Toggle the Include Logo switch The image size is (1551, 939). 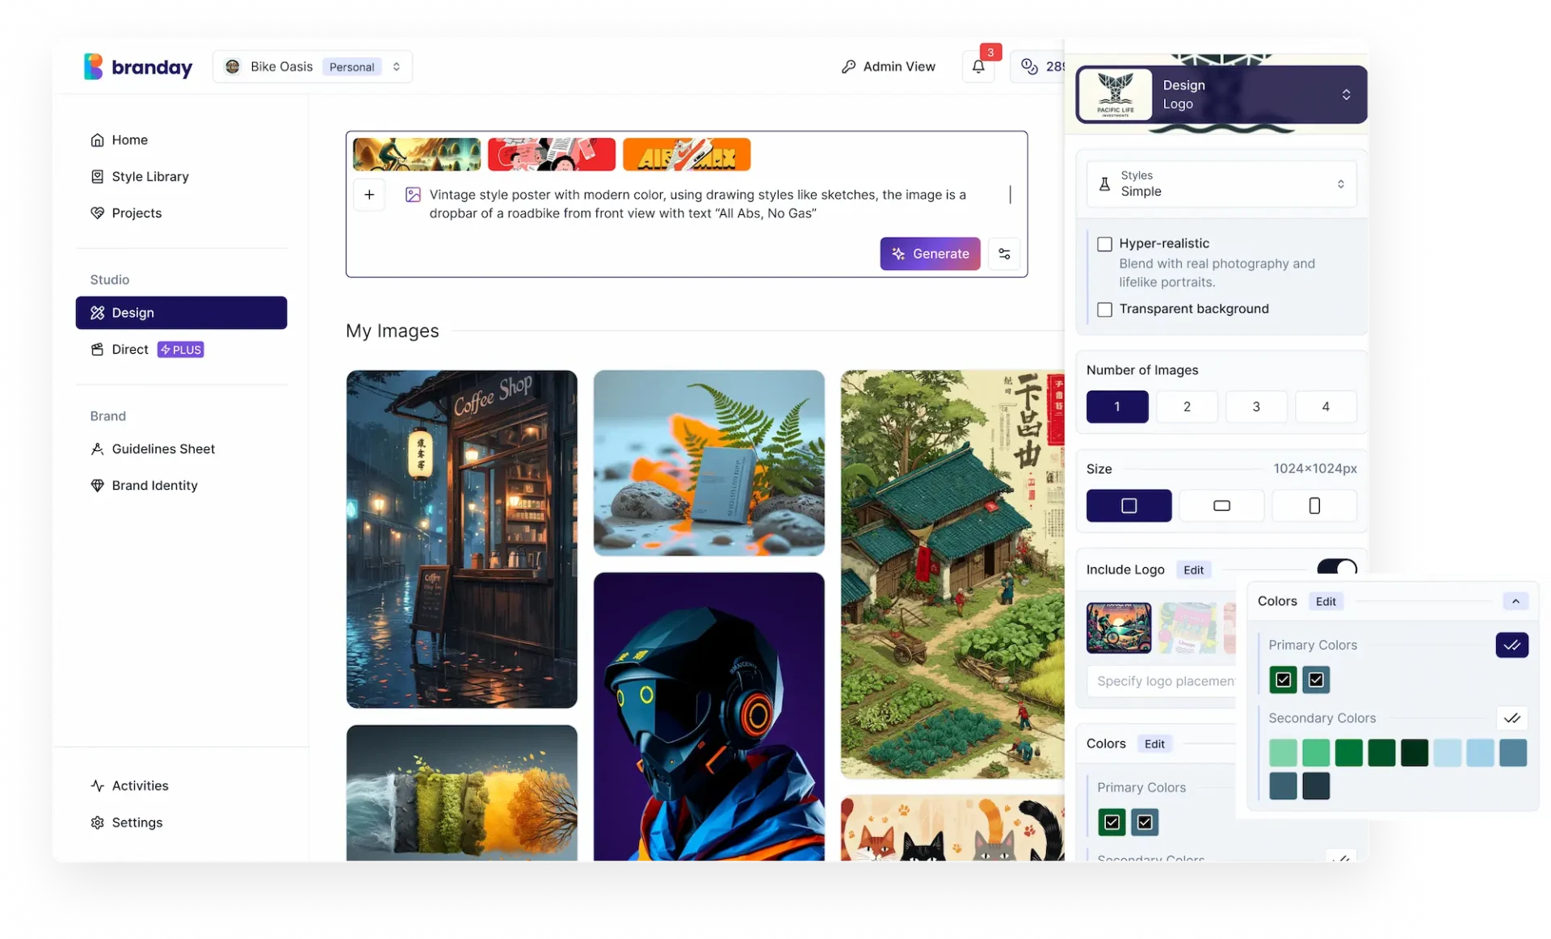pyautogui.click(x=1337, y=567)
